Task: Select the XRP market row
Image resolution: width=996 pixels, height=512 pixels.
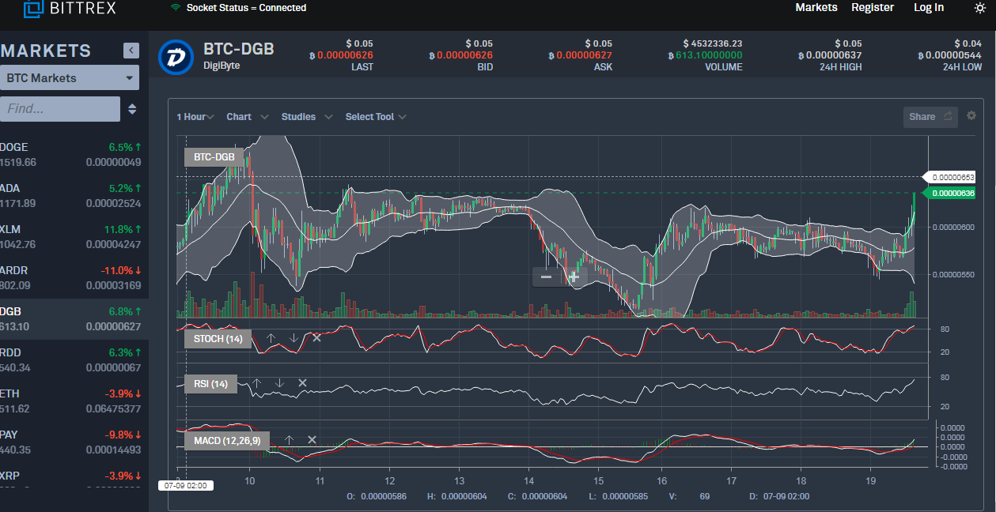Action: 74,477
